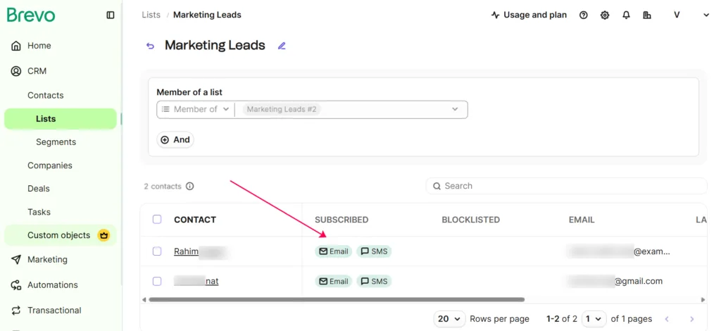The image size is (721, 331).
Task: Click the back arrow beside Marketing Leads
Action: [150, 46]
